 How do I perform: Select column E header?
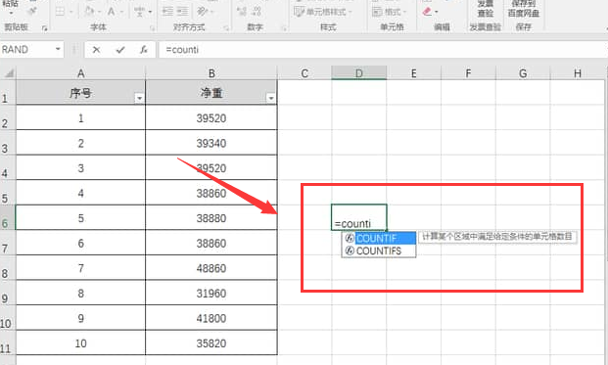click(414, 72)
